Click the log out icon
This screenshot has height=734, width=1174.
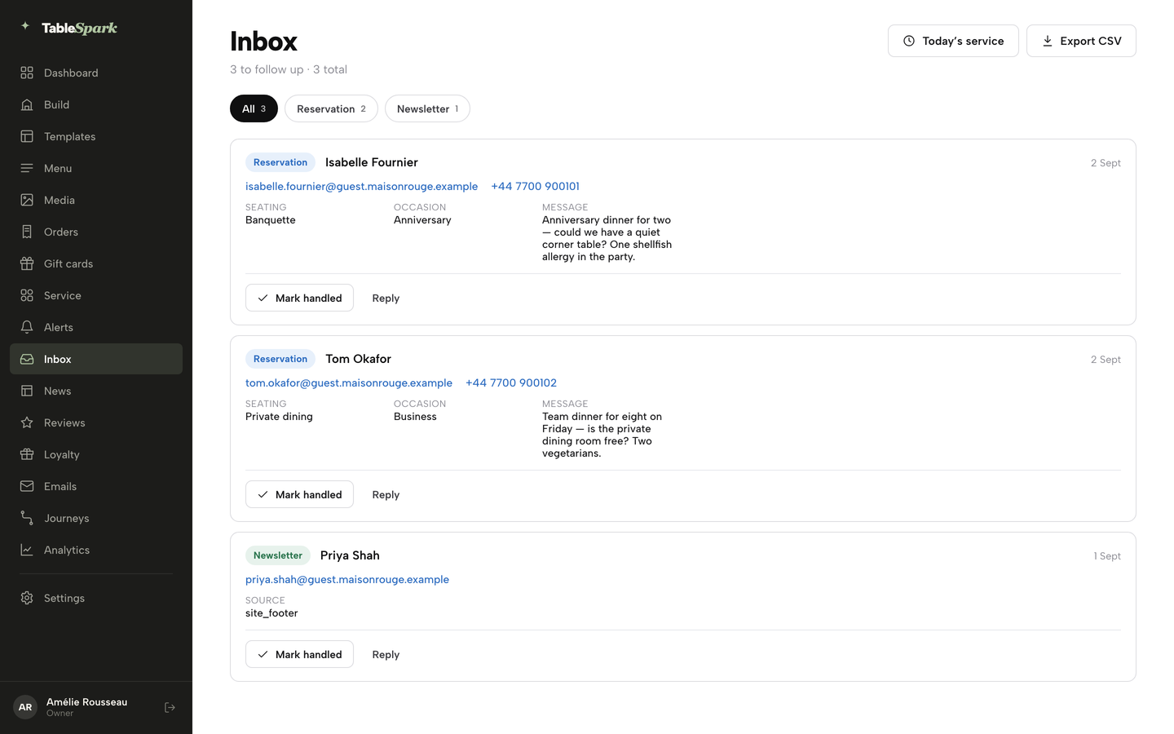170,707
